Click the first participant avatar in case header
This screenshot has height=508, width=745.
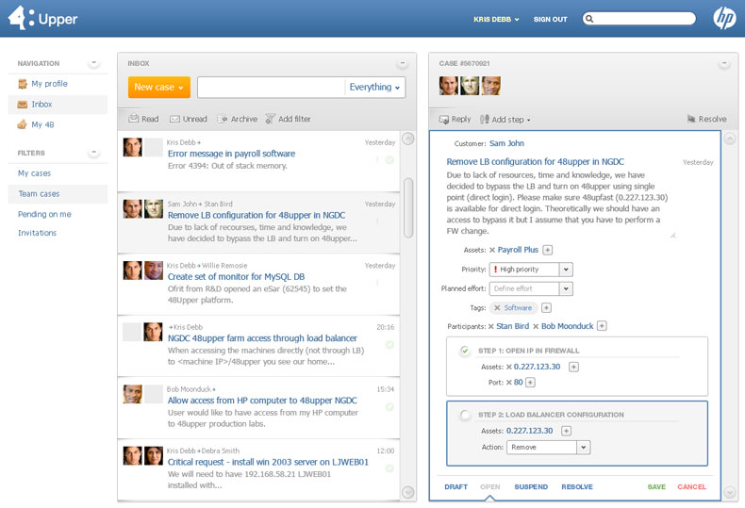pos(448,86)
